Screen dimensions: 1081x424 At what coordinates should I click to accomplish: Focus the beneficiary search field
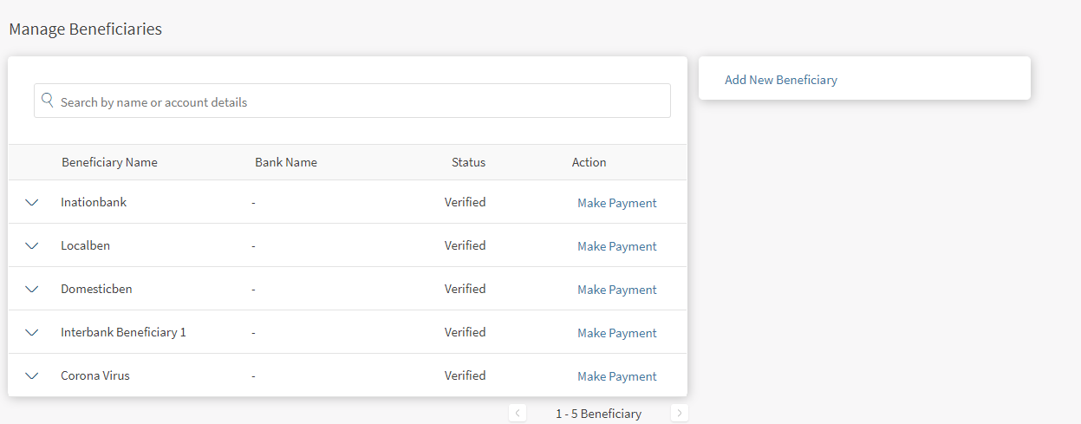click(355, 101)
